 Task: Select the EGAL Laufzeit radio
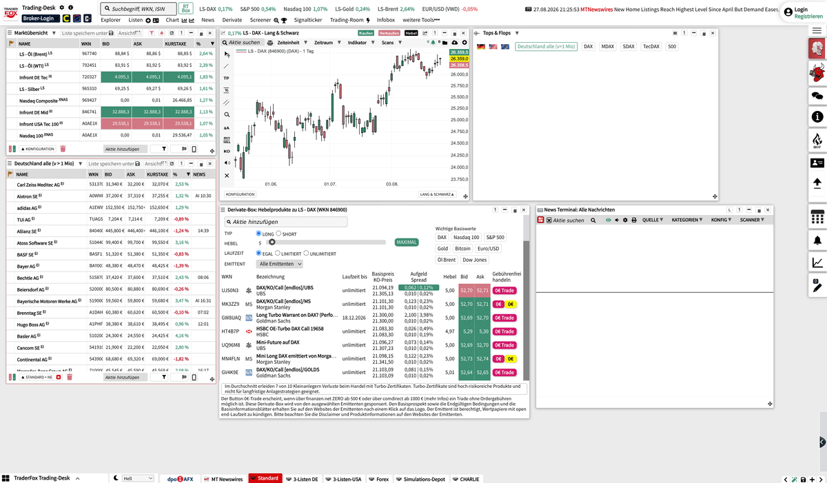click(x=259, y=254)
